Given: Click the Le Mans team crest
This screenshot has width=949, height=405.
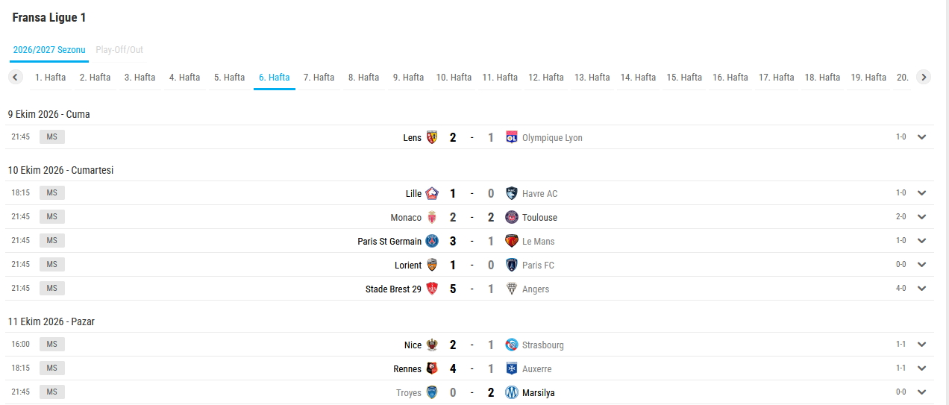Looking at the screenshot, I should (x=512, y=241).
